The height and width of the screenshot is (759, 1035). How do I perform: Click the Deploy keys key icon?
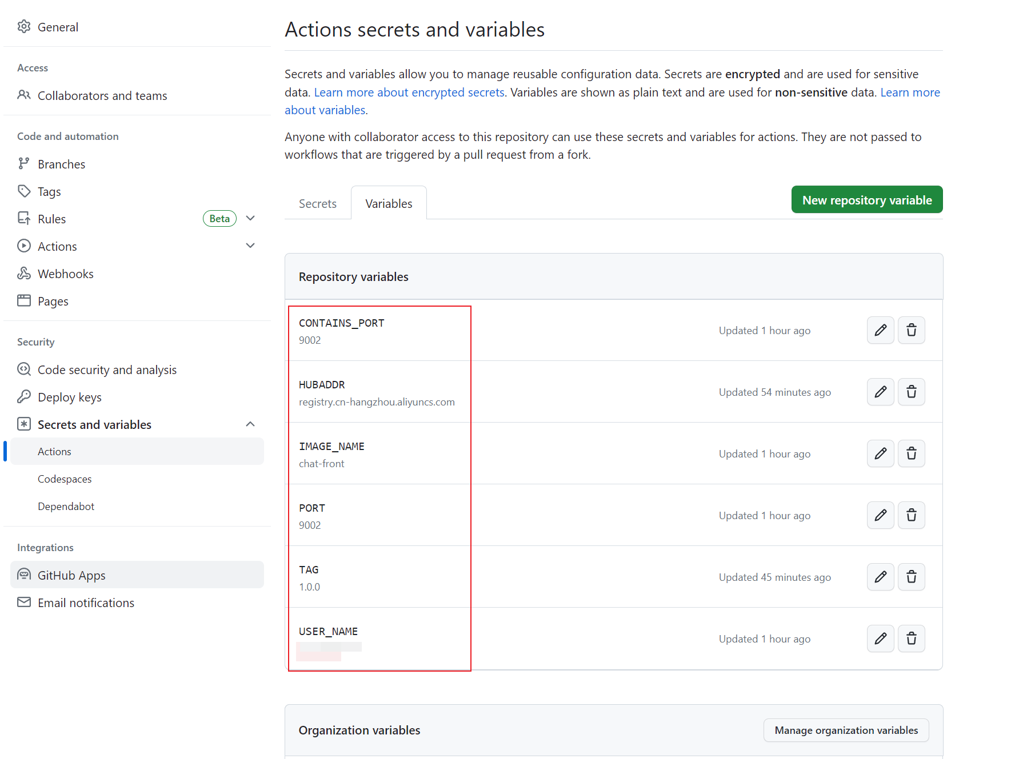tap(24, 396)
